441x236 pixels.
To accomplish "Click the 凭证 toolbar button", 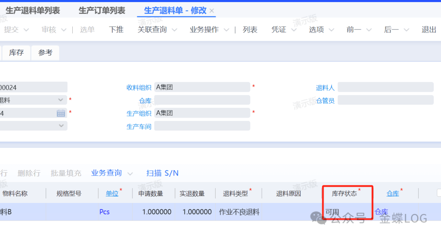I will point(279,29).
